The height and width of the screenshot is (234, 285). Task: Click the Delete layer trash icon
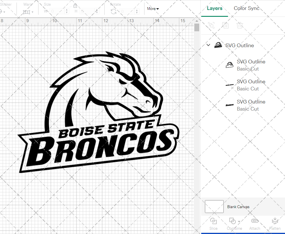coord(240,25)
